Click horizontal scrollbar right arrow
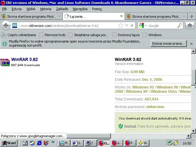Image resolution: width=196 pixels, height=147 pixels. point(189,136)
